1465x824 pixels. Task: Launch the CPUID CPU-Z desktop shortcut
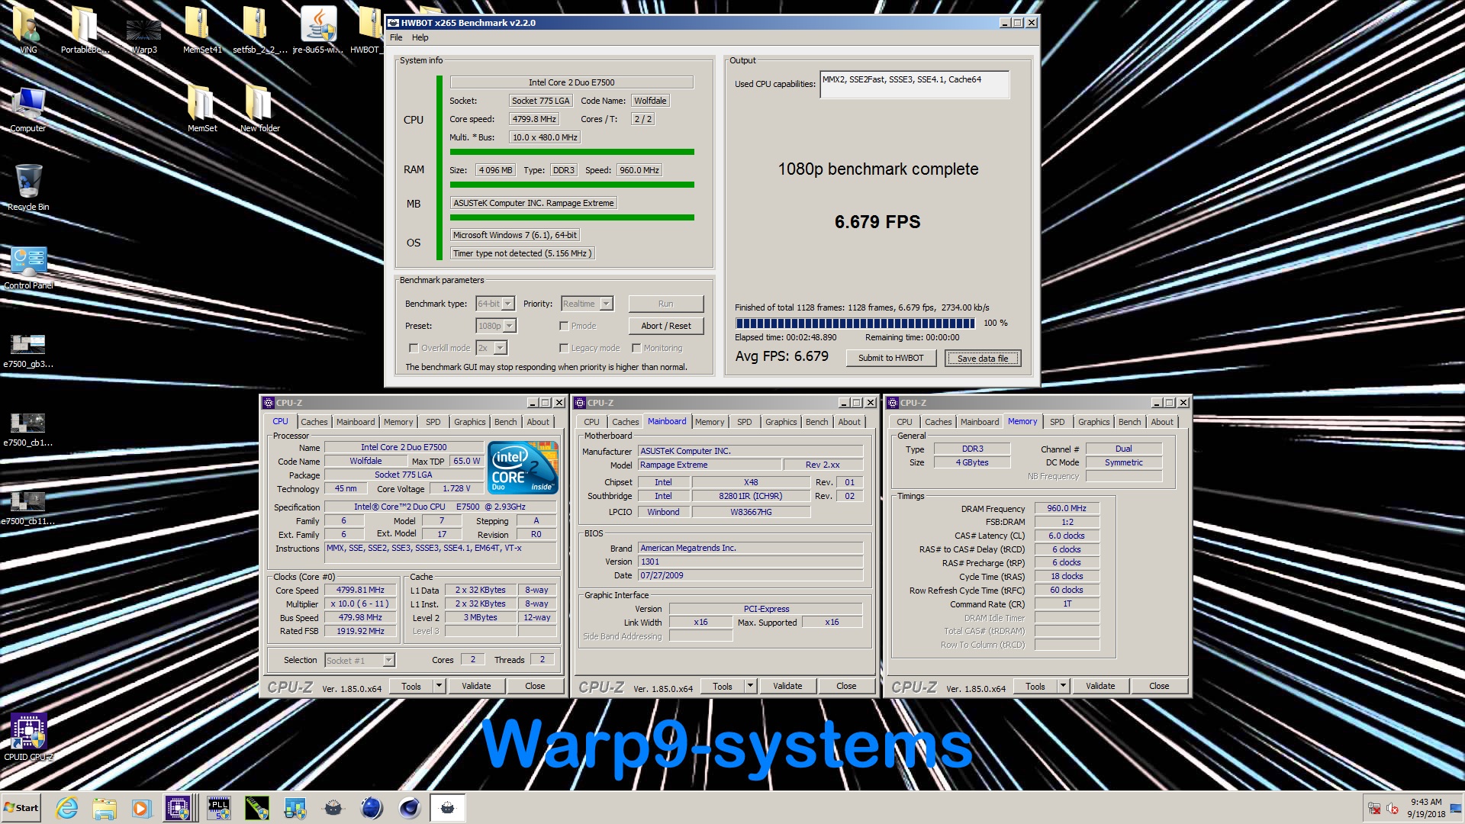(28, 737)
